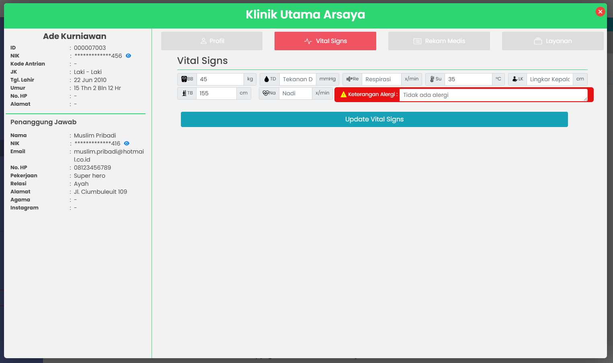Click the Respirasi input field
613x363 pixels.
381,79
